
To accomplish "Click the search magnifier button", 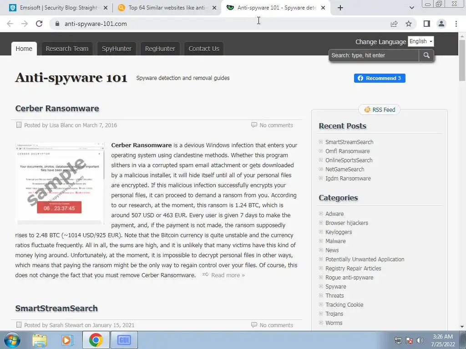I will pos(426,55).
